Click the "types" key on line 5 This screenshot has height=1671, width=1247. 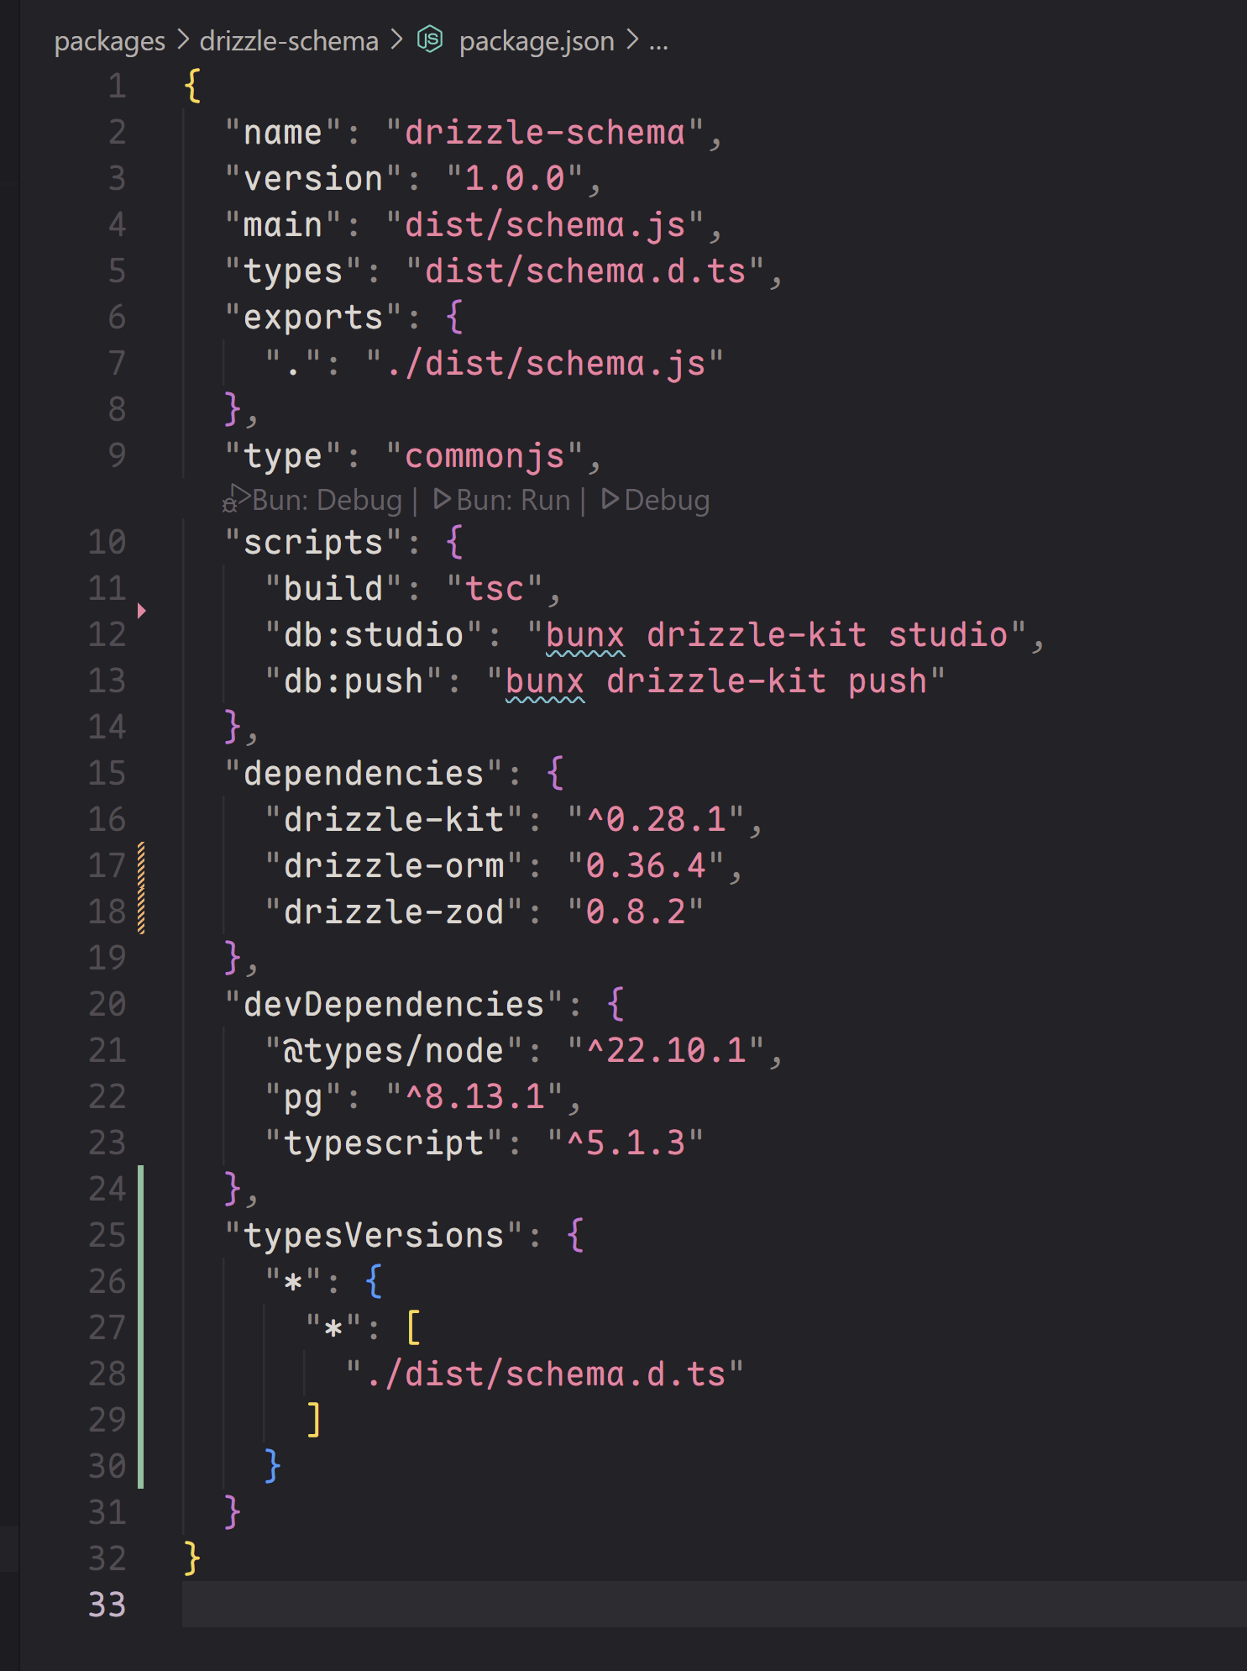293,271
